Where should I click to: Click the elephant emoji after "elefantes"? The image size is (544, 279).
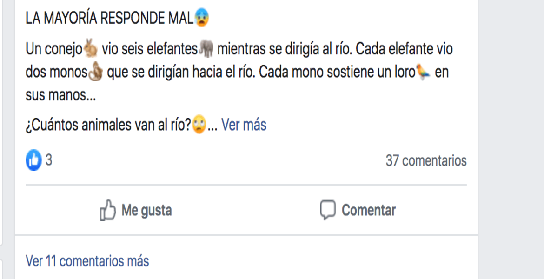206,48
